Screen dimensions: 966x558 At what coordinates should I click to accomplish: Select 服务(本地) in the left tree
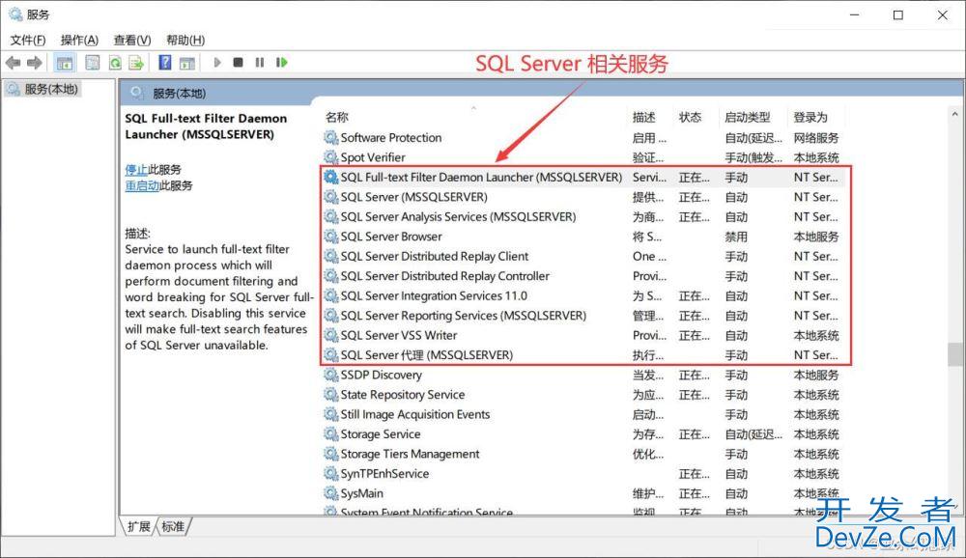pos(43,90)
